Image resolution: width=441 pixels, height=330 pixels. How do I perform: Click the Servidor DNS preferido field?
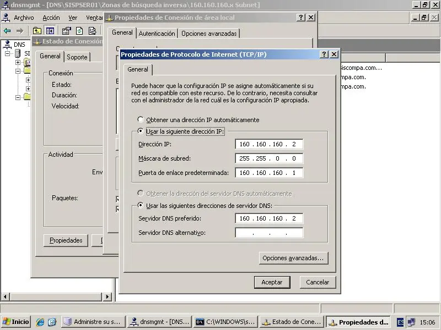[269, 218]
